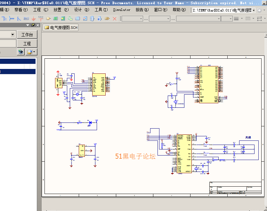Image resolution: width=267 pixels, height=211 pixels.
Task: Select the blue component block icon
Action: (78, 19)
